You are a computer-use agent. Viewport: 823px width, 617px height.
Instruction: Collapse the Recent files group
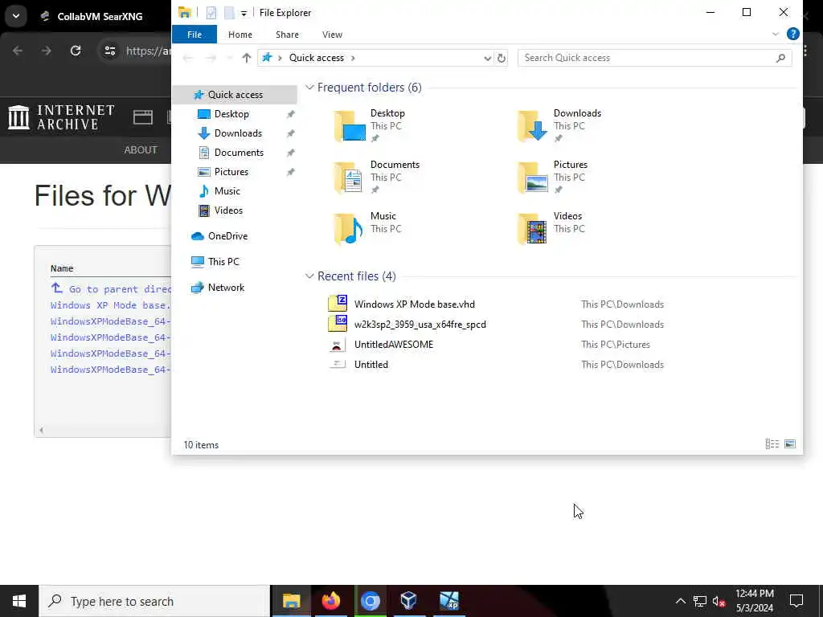pyautogui.click(x=309, y=276)
